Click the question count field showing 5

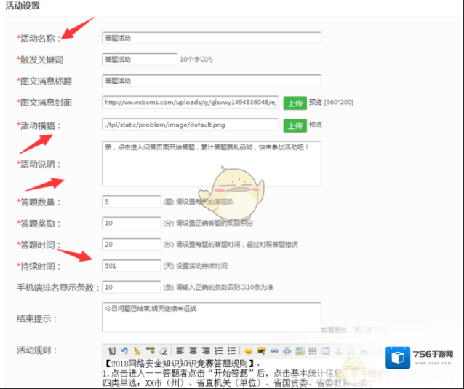132,202
